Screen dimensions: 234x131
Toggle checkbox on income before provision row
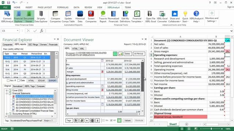pos(102,97)
